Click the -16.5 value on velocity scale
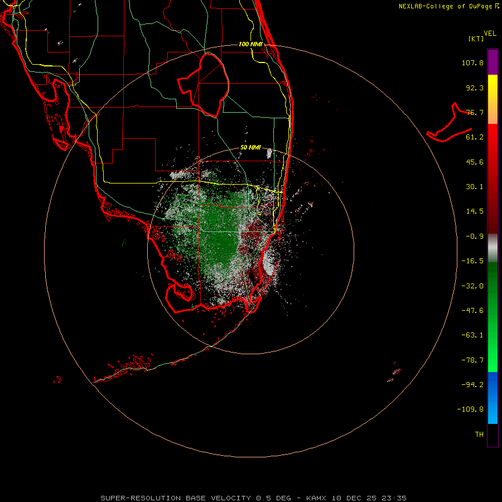Image resolution: width=502 pixels, height=502 pixels. coord(472,261)
